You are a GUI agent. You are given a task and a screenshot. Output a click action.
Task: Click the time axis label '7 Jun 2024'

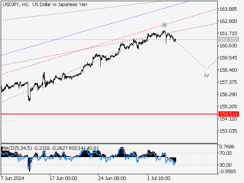[x=12, y=178]
